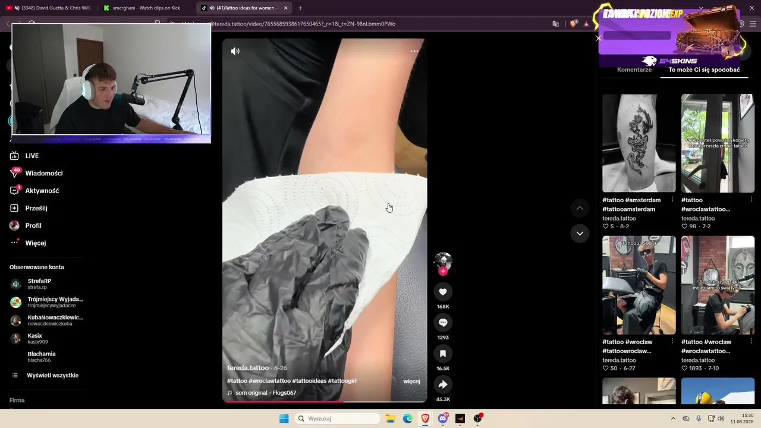Open the #tattoo #amsterdam leg tattoo video thumbnail

[x=639, y=143]
